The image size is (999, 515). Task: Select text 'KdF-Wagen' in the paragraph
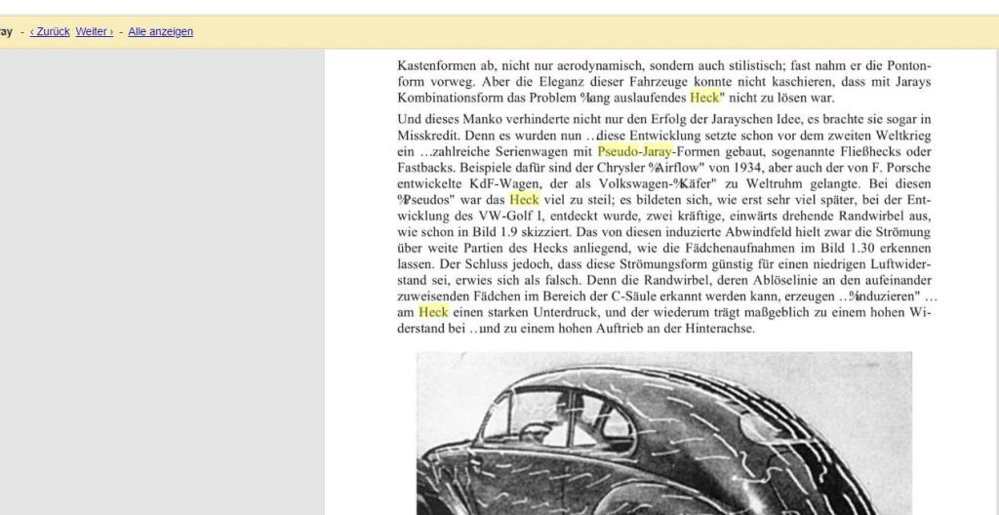[x=506, y=183]
